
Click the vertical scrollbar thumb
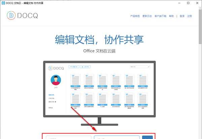(200, 26)
